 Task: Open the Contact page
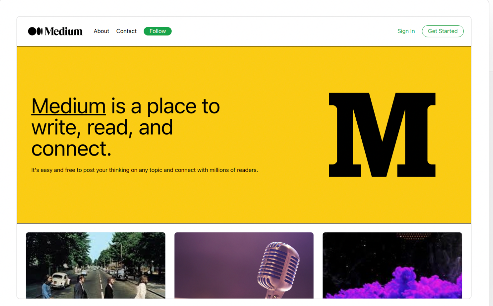pyautogui.click(x=126, y=31)
